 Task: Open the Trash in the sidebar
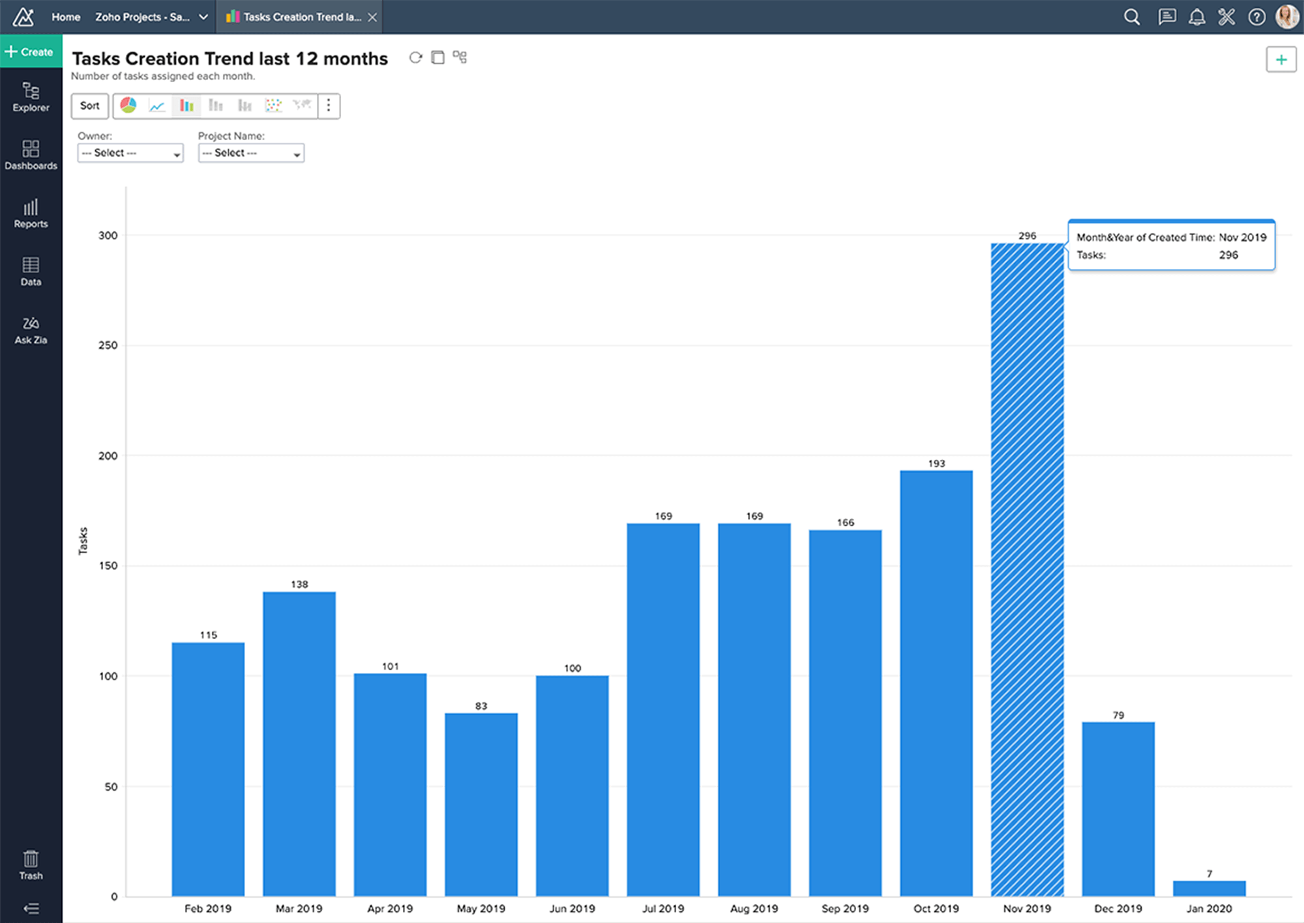coord(31,865)
